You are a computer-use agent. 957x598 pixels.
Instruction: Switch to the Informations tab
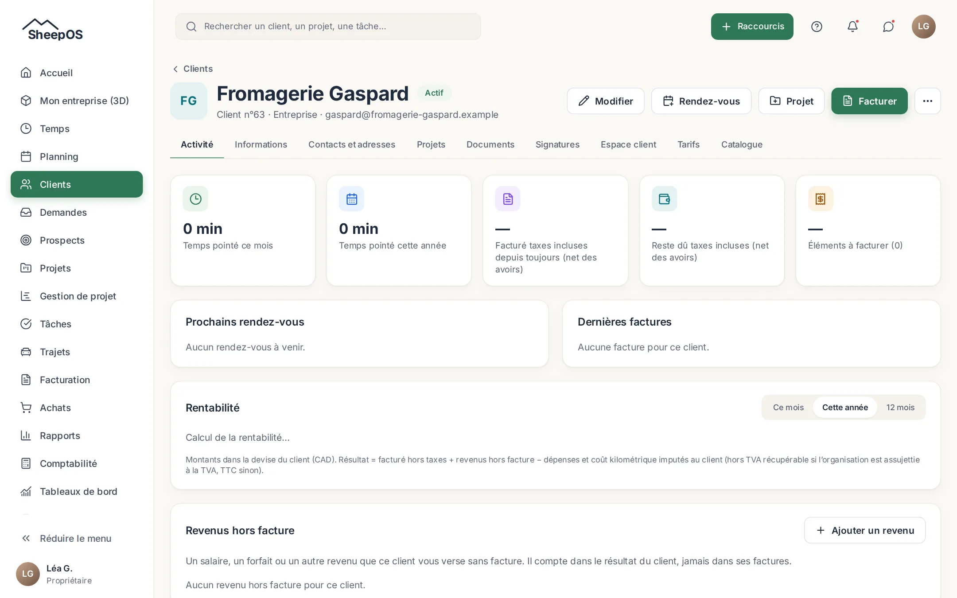[261, 144]
